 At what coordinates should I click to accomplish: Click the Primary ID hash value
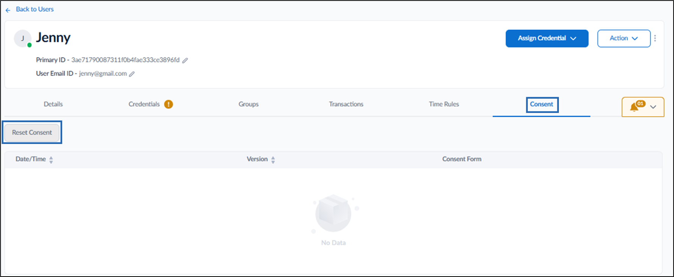[x=125, y=60]
